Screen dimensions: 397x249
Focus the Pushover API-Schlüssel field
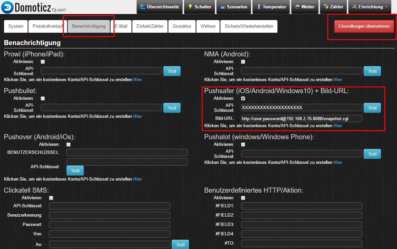click(127, 162)
